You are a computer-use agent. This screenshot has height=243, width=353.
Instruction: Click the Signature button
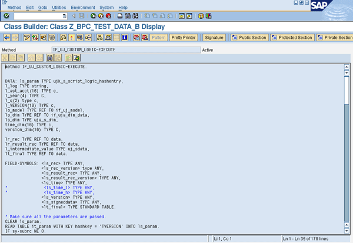coord(214,38)
